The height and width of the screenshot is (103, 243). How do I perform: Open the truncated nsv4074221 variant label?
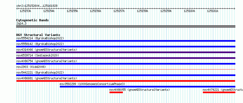[223, 90]
